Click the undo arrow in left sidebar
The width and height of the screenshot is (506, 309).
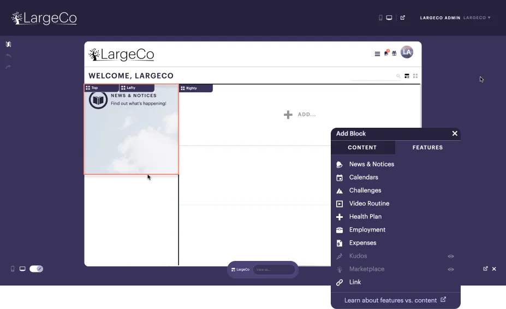pyautogui.click(x=8, y=56)
